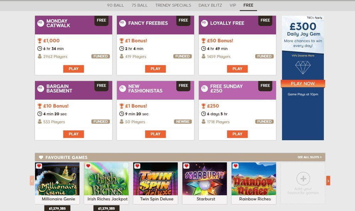Click the heart icon in FAVOURITE GAMES header
This screenshot has height=211, width=355.
[x=41, y=157]
